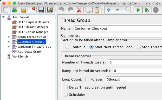Click the Paste clipboard icon
Viewport: 162px width, 100px height.
(x=97, y=10)
